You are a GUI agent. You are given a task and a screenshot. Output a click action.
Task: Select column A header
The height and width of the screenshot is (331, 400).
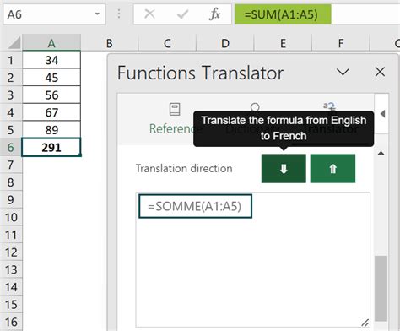pos(51,43)
